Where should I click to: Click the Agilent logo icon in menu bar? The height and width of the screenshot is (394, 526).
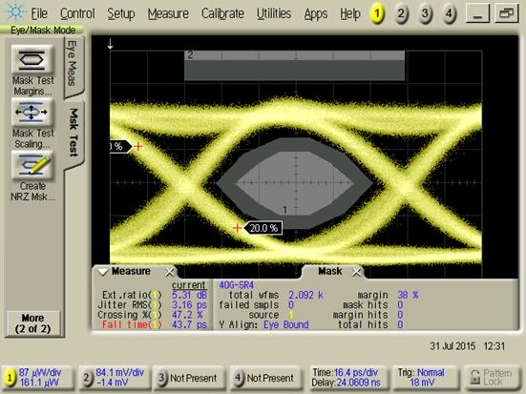coord(15,12)
